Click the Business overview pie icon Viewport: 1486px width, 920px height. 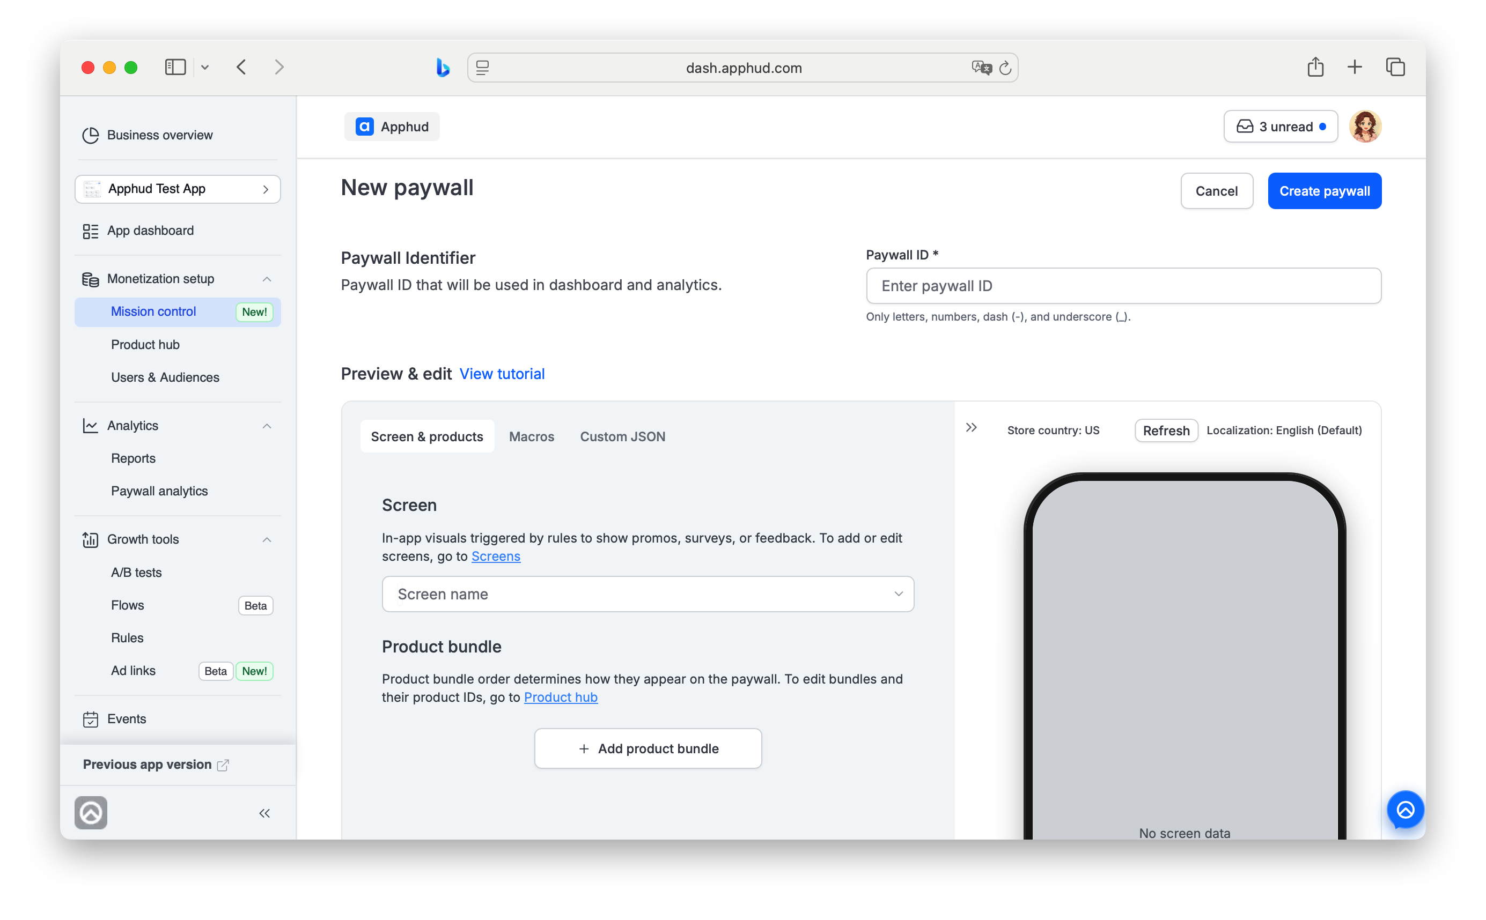pyautogui.click(x=90, y=135)
